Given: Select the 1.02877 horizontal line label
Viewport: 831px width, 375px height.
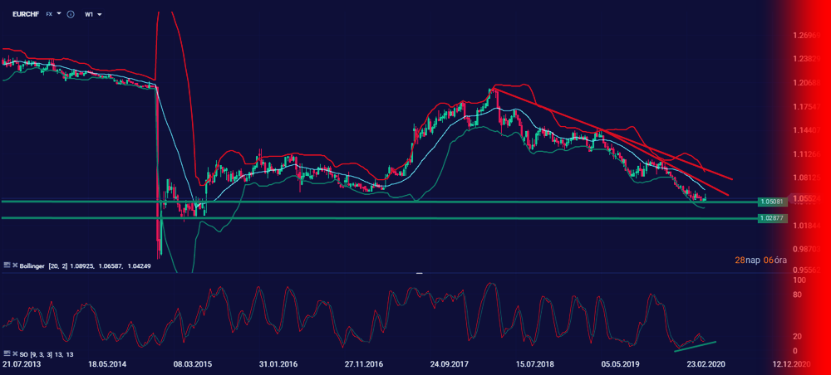Looking at the screenshot, I should pos(771,218).
